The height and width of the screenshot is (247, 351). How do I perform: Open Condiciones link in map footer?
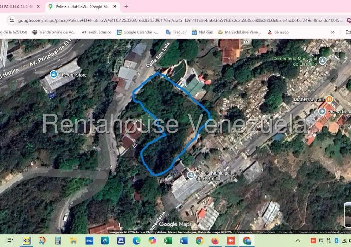point(266,232)
